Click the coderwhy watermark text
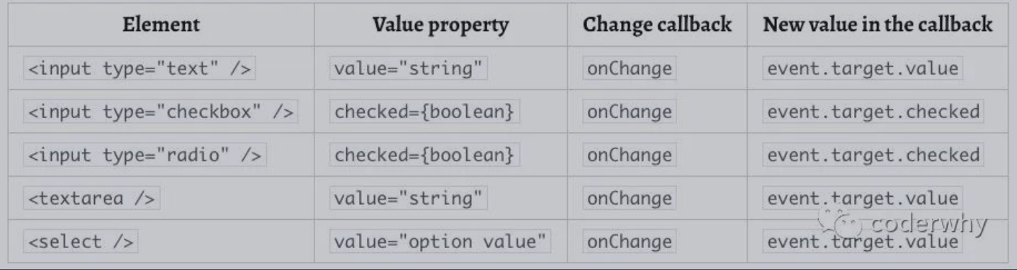The width and height of the screenshot is (1017, 270). coord(929,226)
